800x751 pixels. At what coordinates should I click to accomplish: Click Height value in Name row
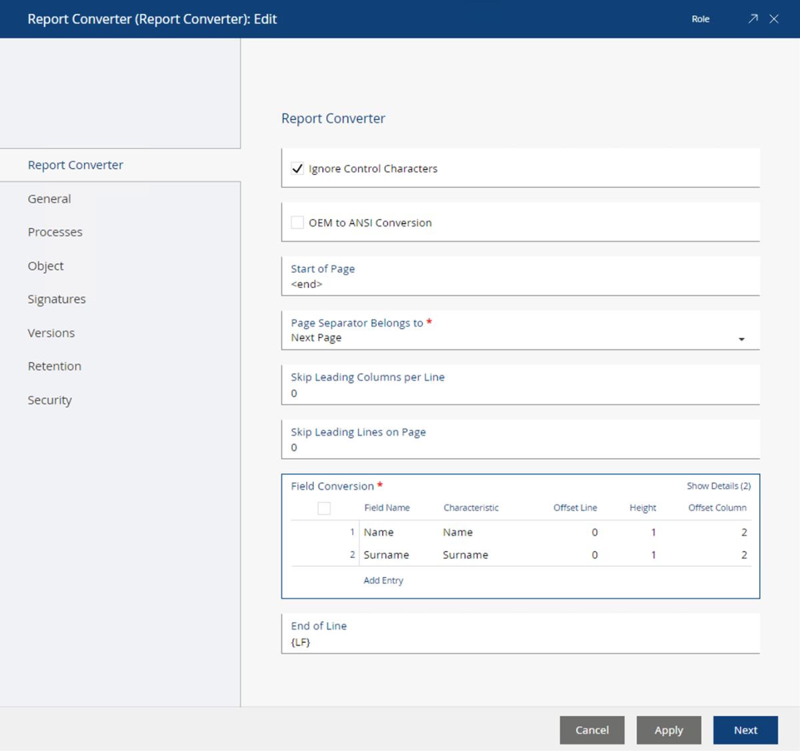click(653, 532)
